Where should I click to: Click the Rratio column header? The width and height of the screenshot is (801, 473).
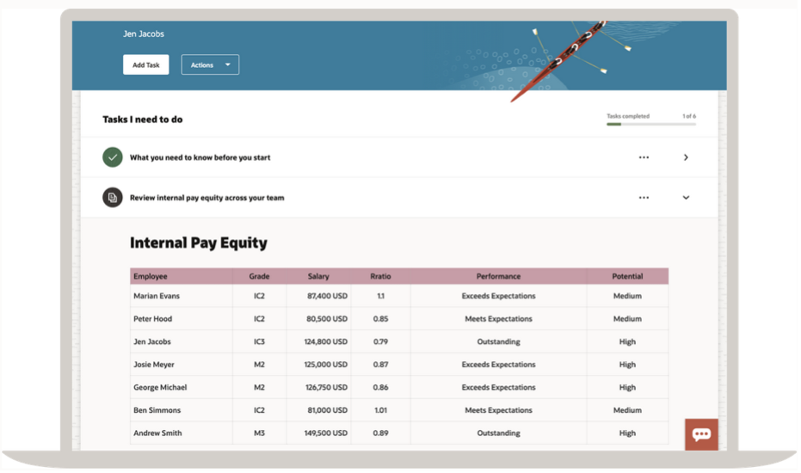[x=380, y=276]
